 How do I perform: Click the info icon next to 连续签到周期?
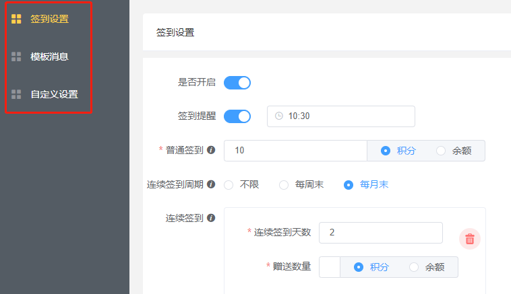pos(211,184)
